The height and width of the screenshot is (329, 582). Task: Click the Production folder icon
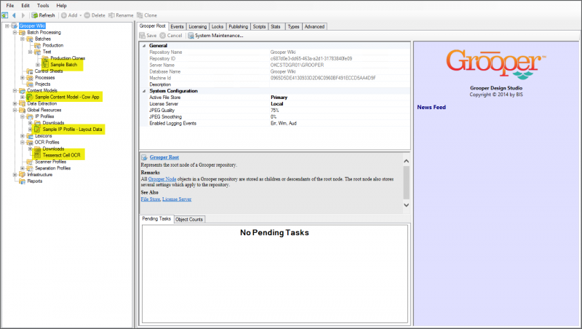(x=38, y=46)
